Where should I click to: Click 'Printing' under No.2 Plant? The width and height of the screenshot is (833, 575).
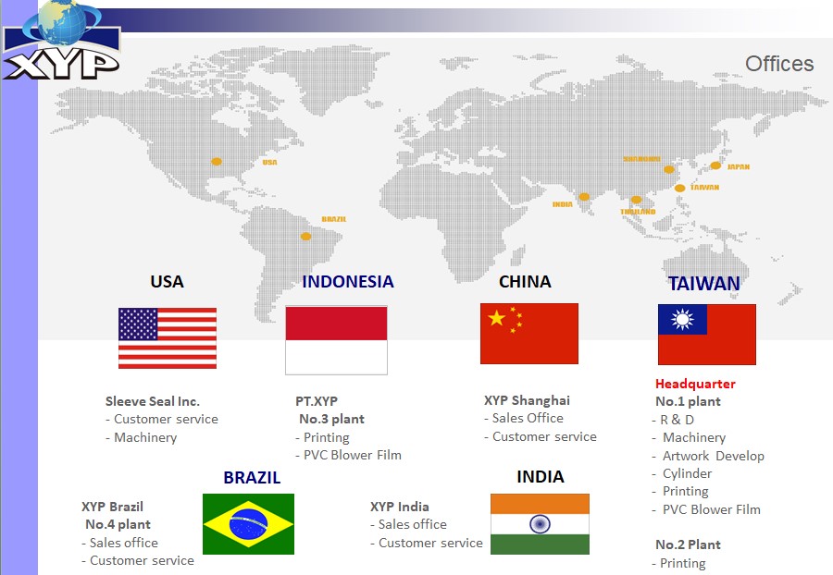point(683,563)
